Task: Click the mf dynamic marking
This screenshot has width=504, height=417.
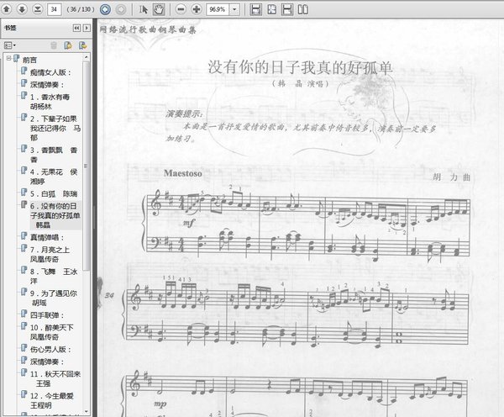Action: (x=189, y=222)
